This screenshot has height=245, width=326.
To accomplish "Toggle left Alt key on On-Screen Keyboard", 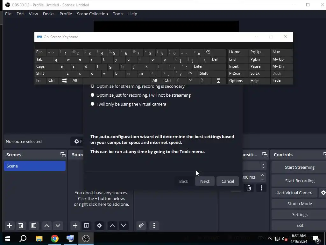I will 76,81.
